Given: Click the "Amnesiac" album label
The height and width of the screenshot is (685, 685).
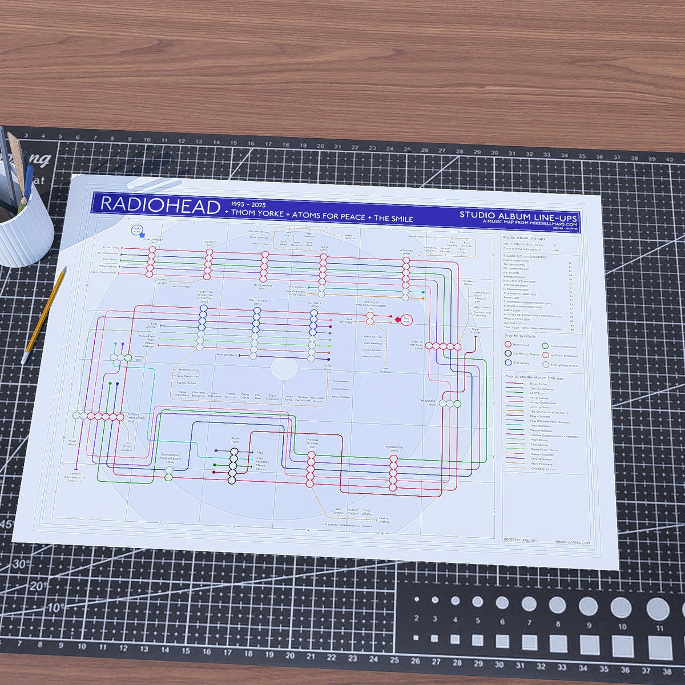Looking at the screenshot, I should point(406,252).
